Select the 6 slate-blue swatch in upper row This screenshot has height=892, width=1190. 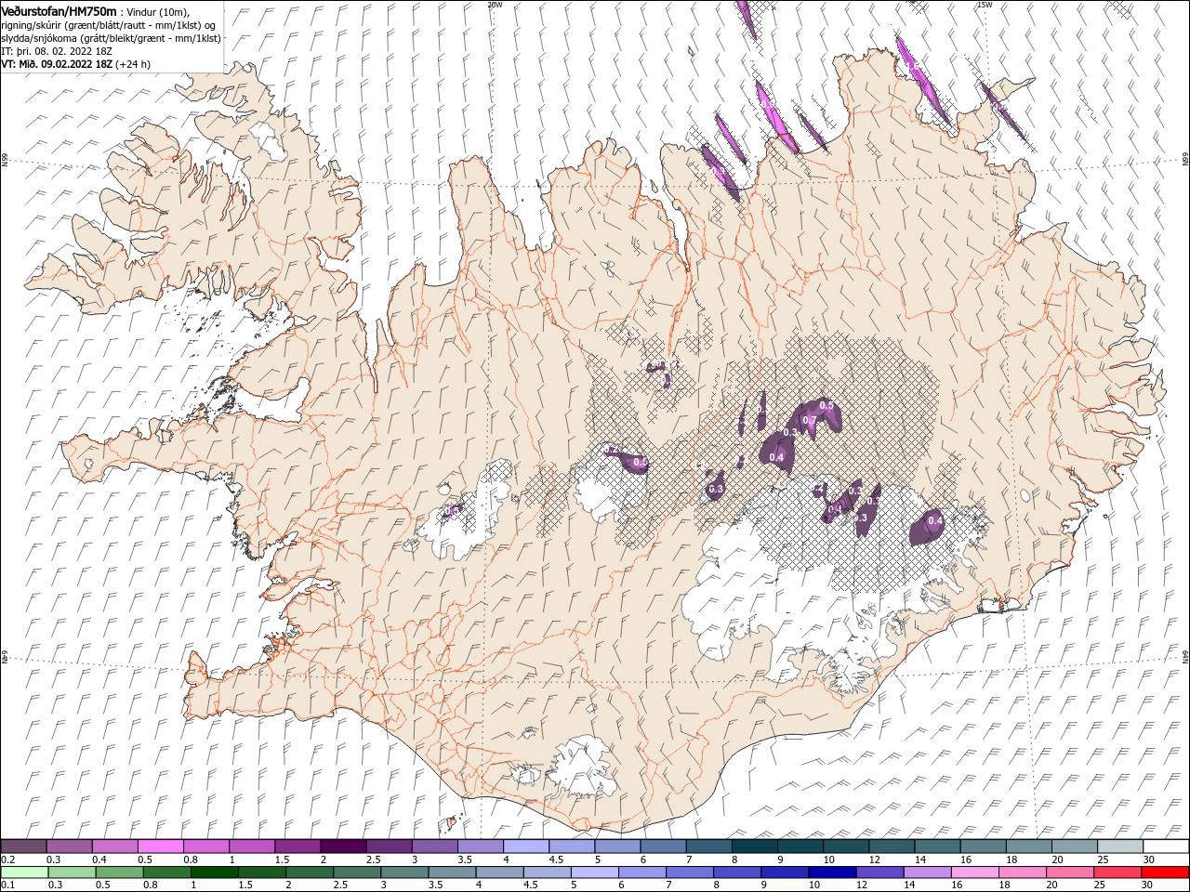coord(663,846)
